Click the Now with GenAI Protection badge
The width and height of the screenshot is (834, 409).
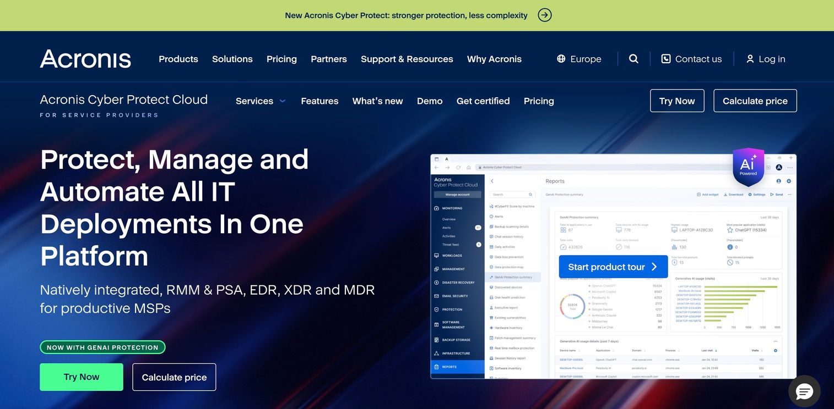[102, 347]
